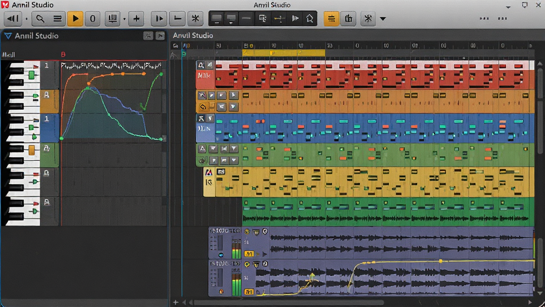The image size is (545, 307).
Task: Select the L-shaped marker tool button
Action: [178, 19]
